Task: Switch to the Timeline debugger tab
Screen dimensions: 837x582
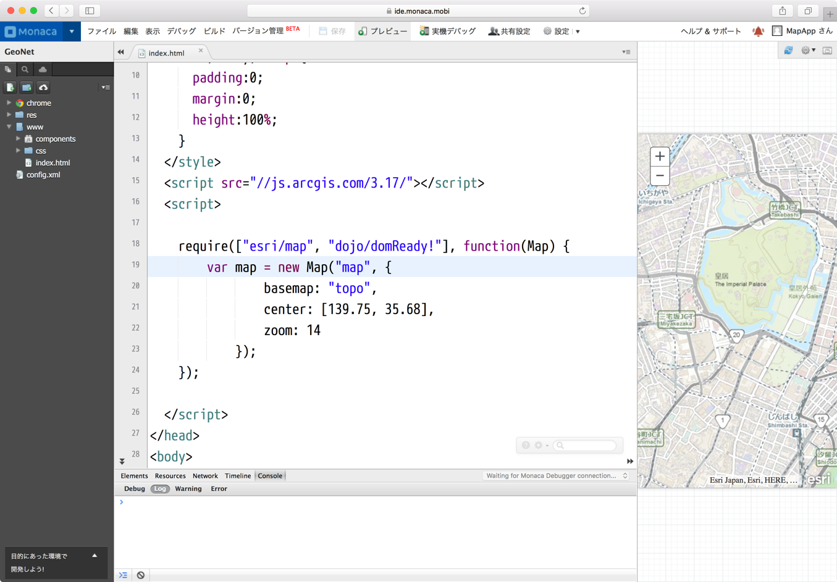Action: 238,476
